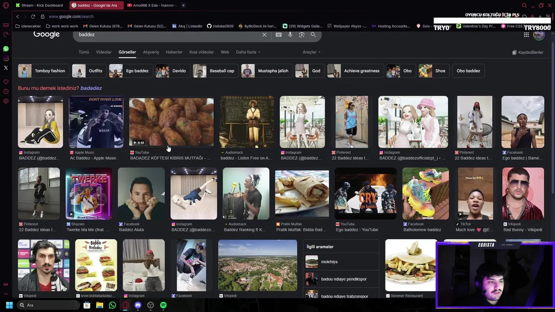
Task: Open Instagram in the Opera sidebar
Action: click(6, 58)
